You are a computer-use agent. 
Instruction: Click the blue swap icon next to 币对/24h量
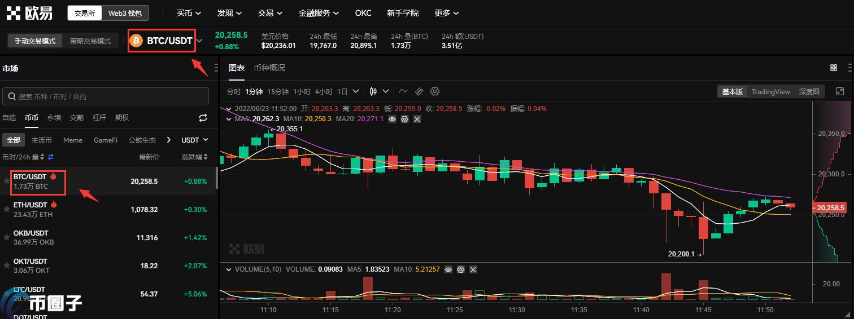(x=50, y=157)
